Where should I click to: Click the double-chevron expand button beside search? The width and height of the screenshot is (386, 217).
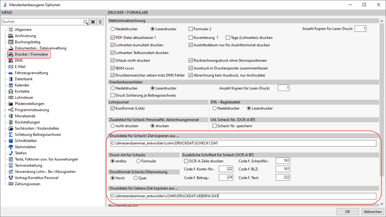[100, 22]
